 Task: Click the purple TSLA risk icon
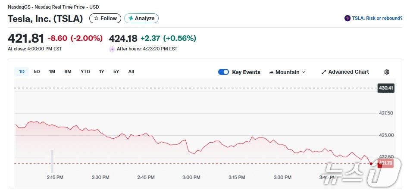348,18
